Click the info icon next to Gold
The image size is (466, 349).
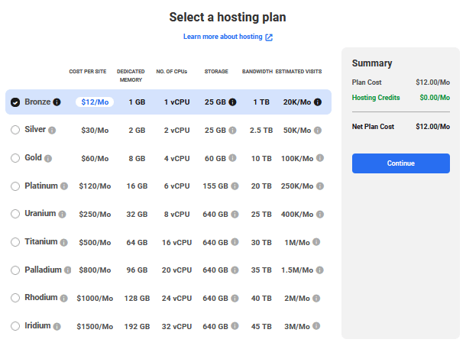click(x=48, y=159)
